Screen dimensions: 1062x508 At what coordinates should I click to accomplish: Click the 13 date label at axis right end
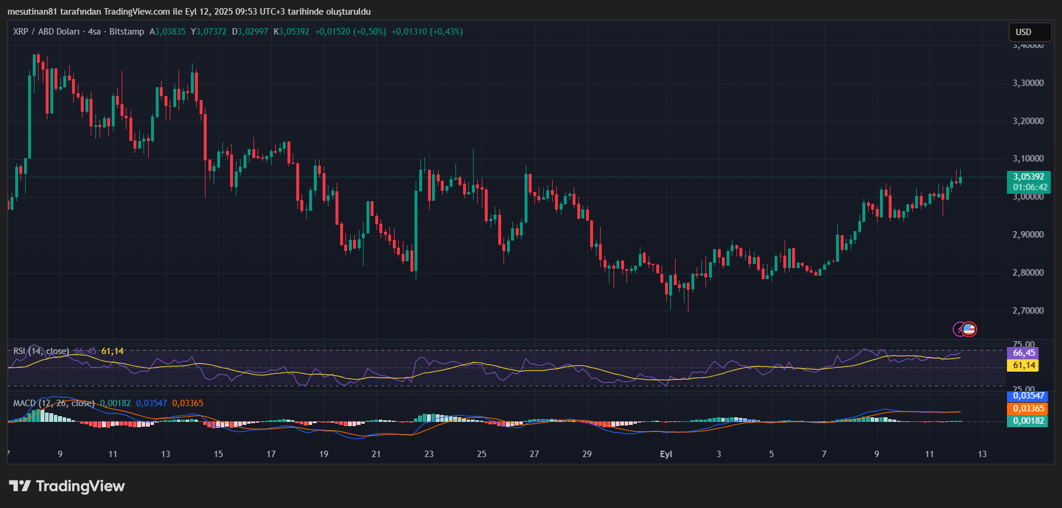(982, 454)
